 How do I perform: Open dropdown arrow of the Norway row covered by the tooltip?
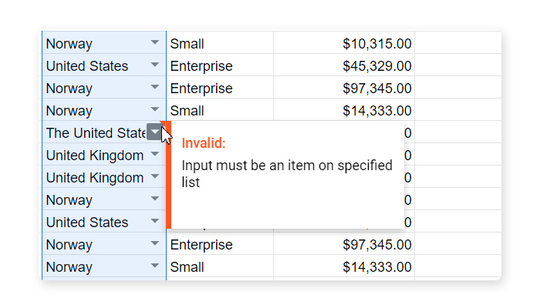[155, 199]
